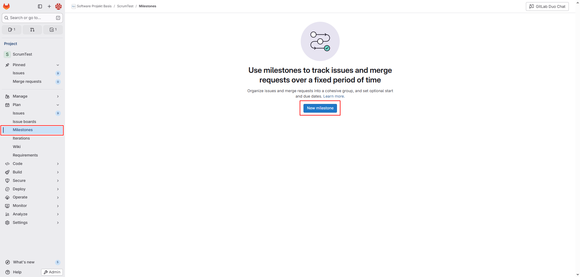This screenshot has height=277, width=580.
Task: Follow the Learn more link
Action: [x=333, y=96]
